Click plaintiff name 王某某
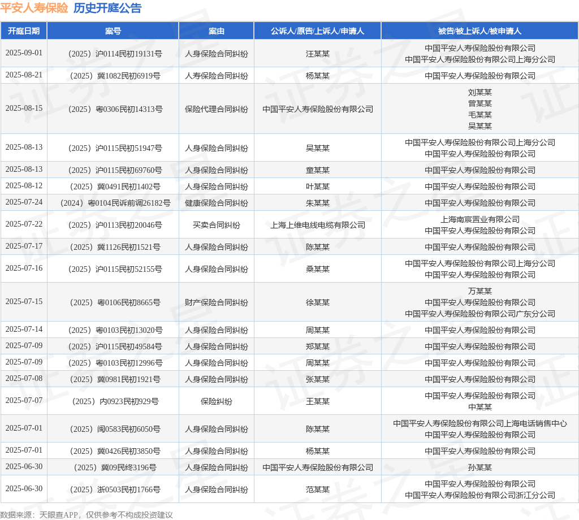579x520 pixels. [318, 401]
